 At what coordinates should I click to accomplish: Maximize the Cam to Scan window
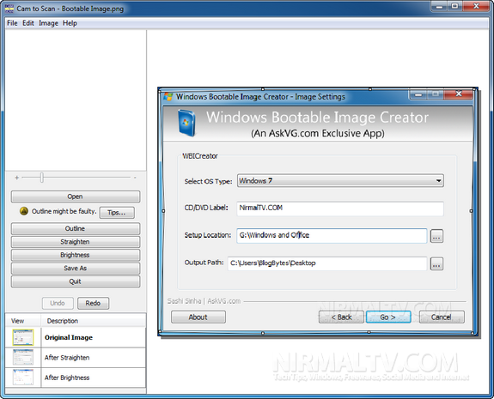tap(455, 6)
